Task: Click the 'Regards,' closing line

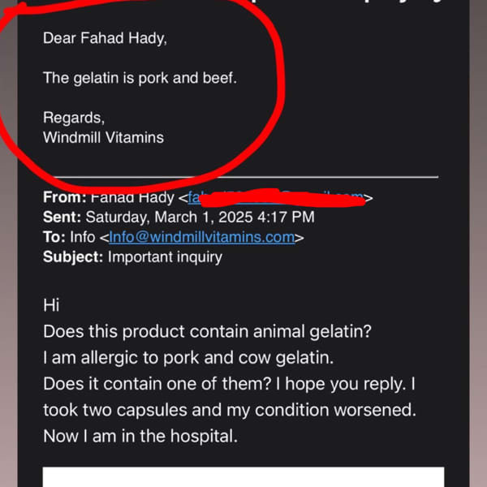Action: (x=74, y=118)
